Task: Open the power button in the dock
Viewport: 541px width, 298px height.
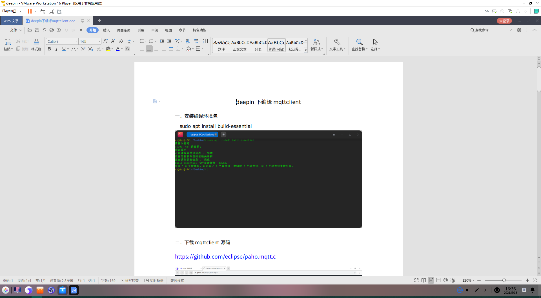Action: coord(497,290)
